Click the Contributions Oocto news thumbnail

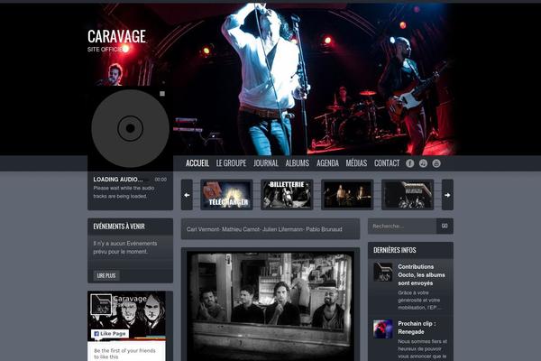pyautogui.click(x=383, y=272)
